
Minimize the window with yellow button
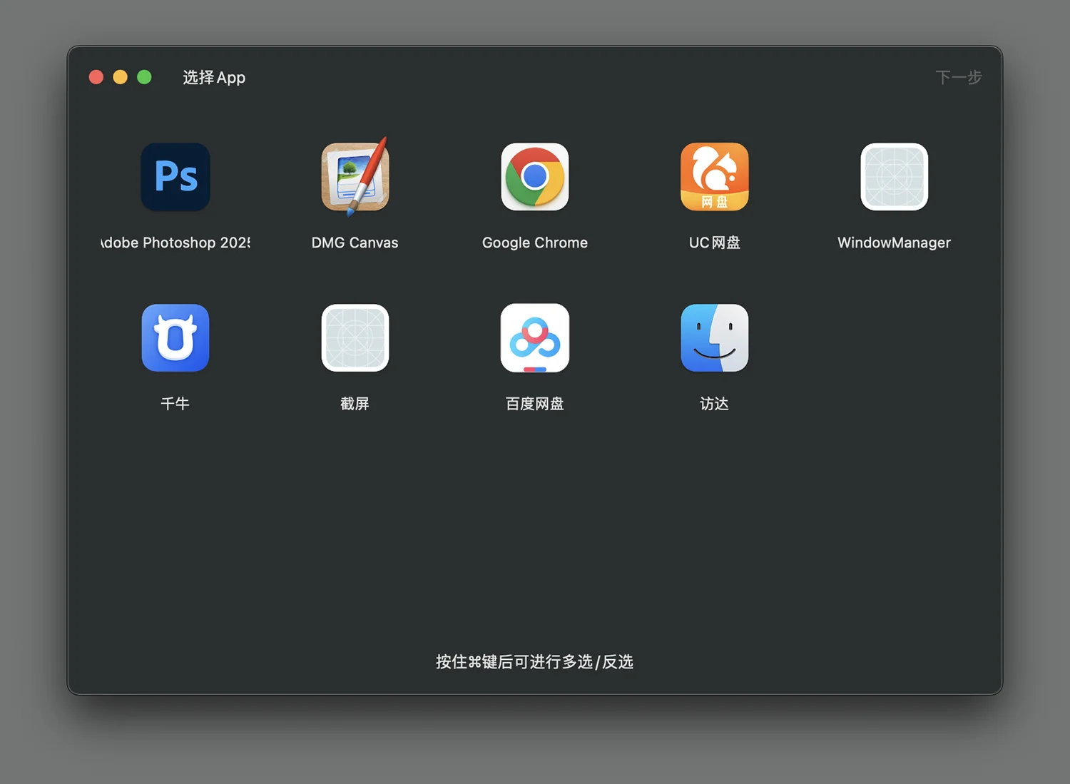coord(121,77)
